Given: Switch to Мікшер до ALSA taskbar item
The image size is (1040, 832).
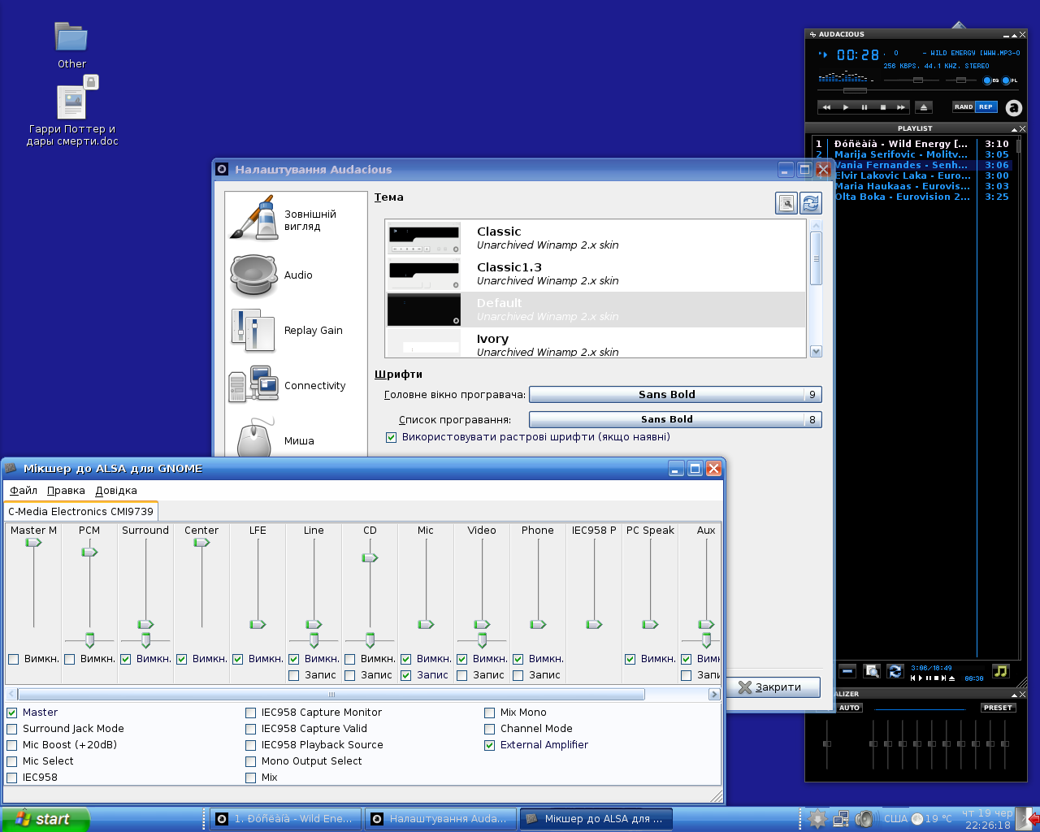Looking at the screenshot, I should 596,819.
